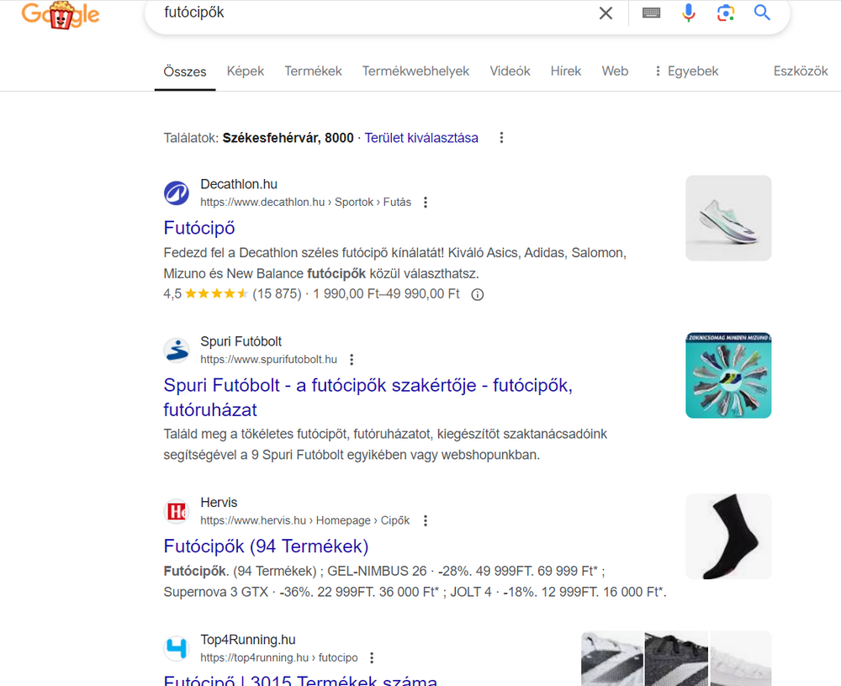Open Spuri Futóbolt result title link
Viewport: 841px width, 686px height.
368,398
